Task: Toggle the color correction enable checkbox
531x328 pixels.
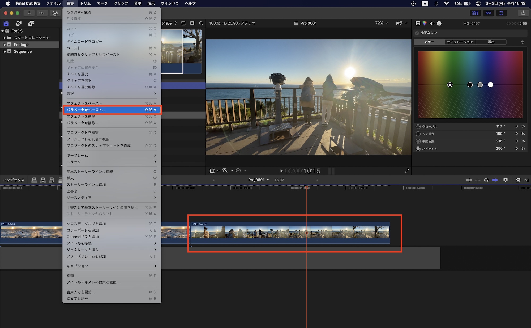Action: pos(417,33)
